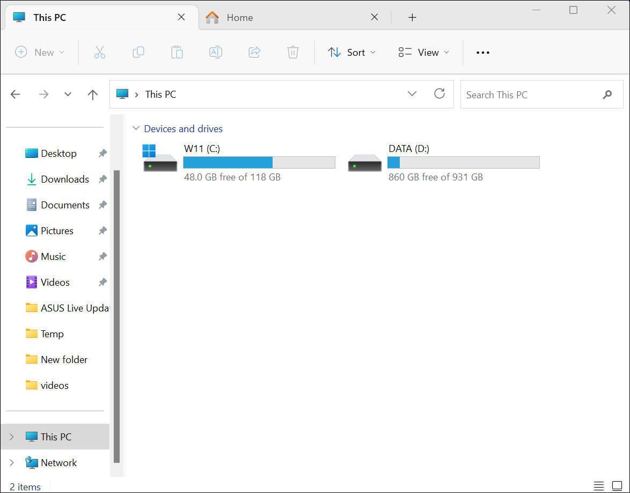The height and width of the screenshot is (493, 630).
Task: Expand the This PC tree node
Action: click(x=12, y=437)
